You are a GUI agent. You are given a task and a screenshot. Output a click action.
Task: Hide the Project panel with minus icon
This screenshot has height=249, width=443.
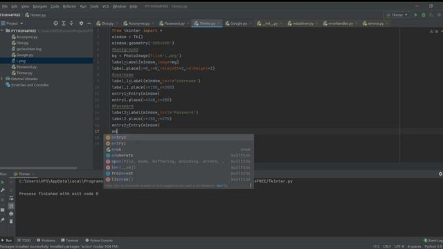click(x=89, y=24)
